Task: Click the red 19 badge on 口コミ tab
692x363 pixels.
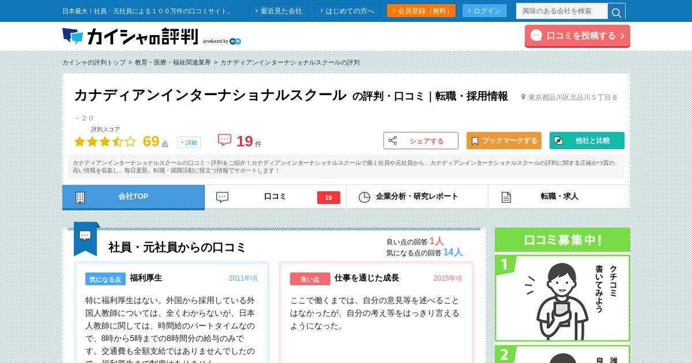Action: tap(329, 198)
